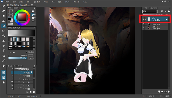Click the H value input field
This screenshot has height=98, width=172.
(11, 11)
